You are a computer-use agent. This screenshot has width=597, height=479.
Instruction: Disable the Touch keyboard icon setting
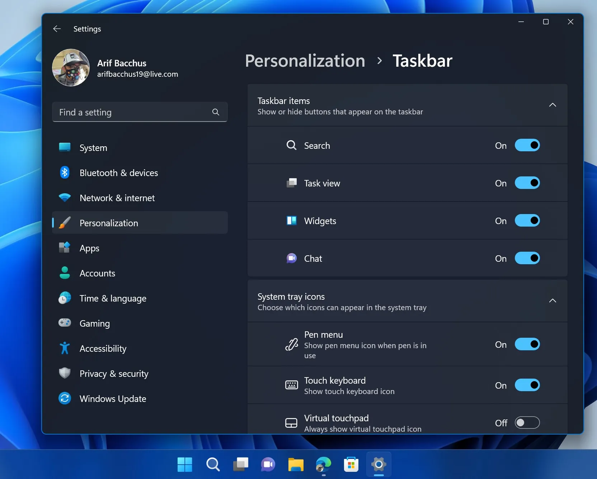pos(527,385)
